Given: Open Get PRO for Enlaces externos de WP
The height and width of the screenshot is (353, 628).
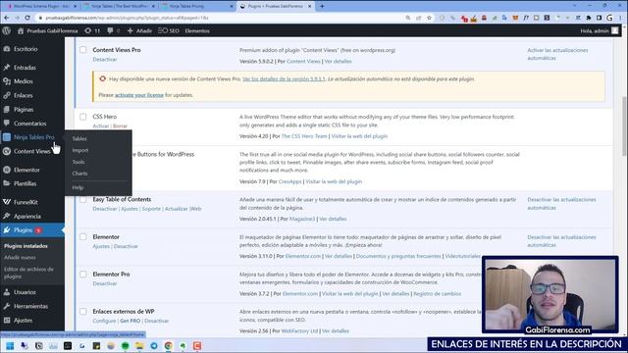Looking at the screenshot, I should coord(131,321).
